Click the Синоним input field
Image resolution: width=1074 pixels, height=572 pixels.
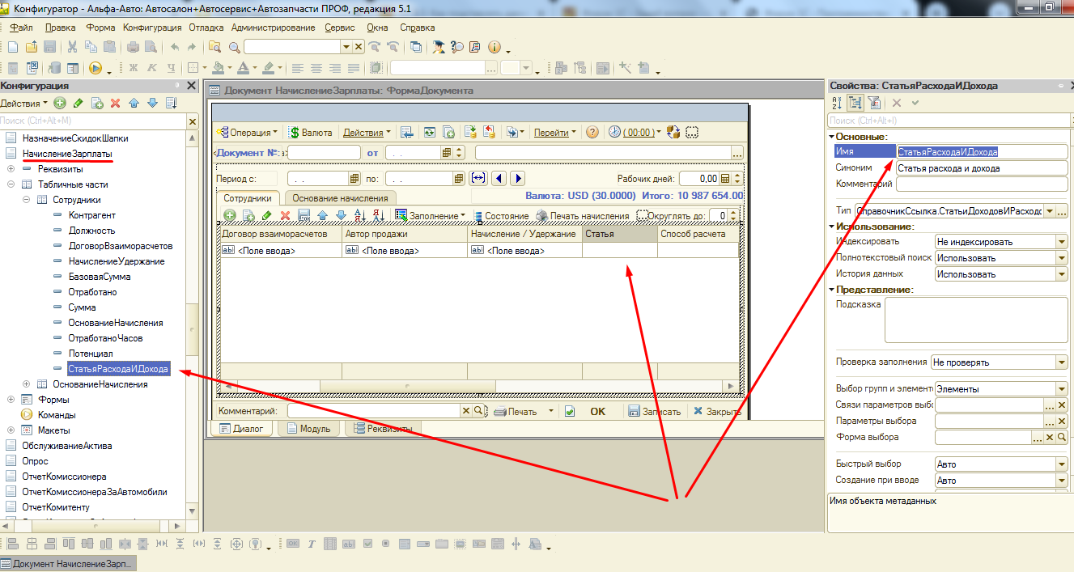click(981, 168)
